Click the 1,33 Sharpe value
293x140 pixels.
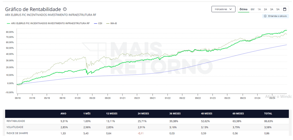pyautogui.click(x=63, y=133)
